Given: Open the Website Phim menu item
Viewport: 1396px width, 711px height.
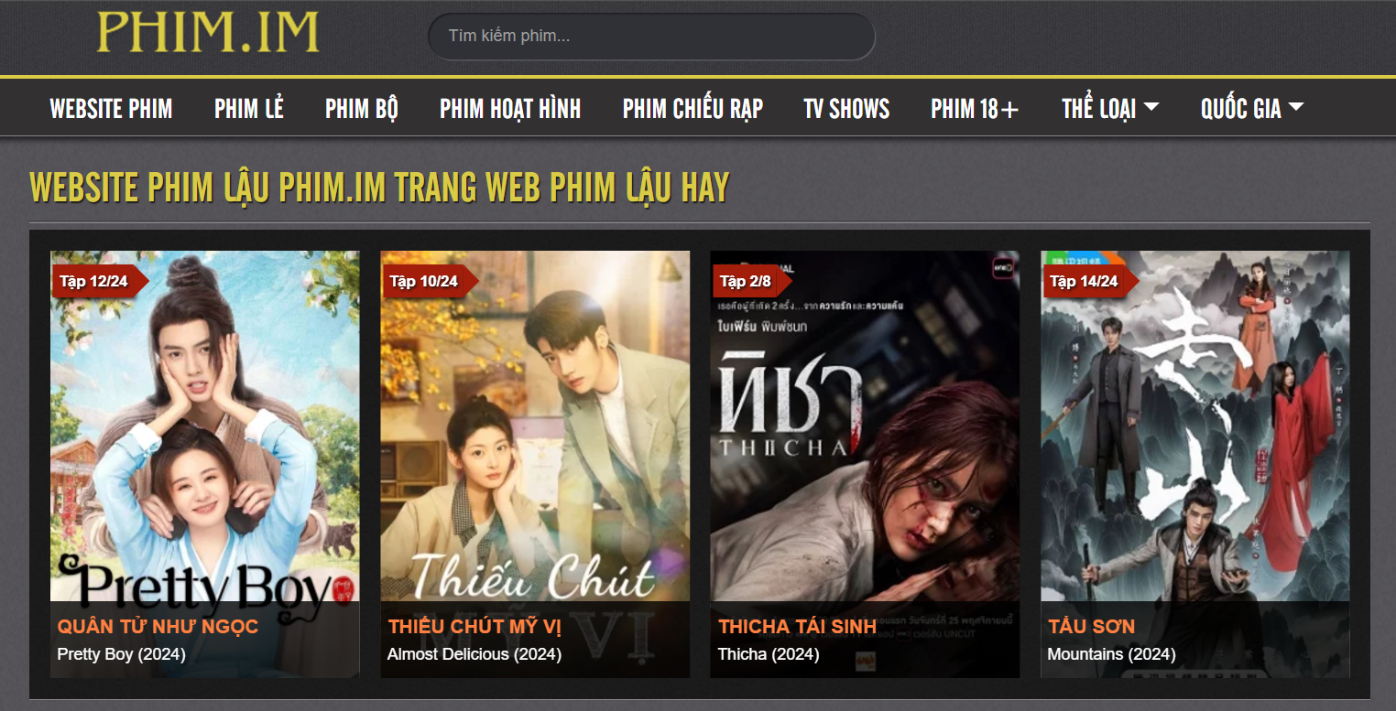Looking at the screenshot, I should (111, 109).
